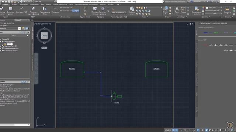Screen dimensions: 236x132
Task: Expand the Аннотация ribbon panel
Action: point(182,17)
